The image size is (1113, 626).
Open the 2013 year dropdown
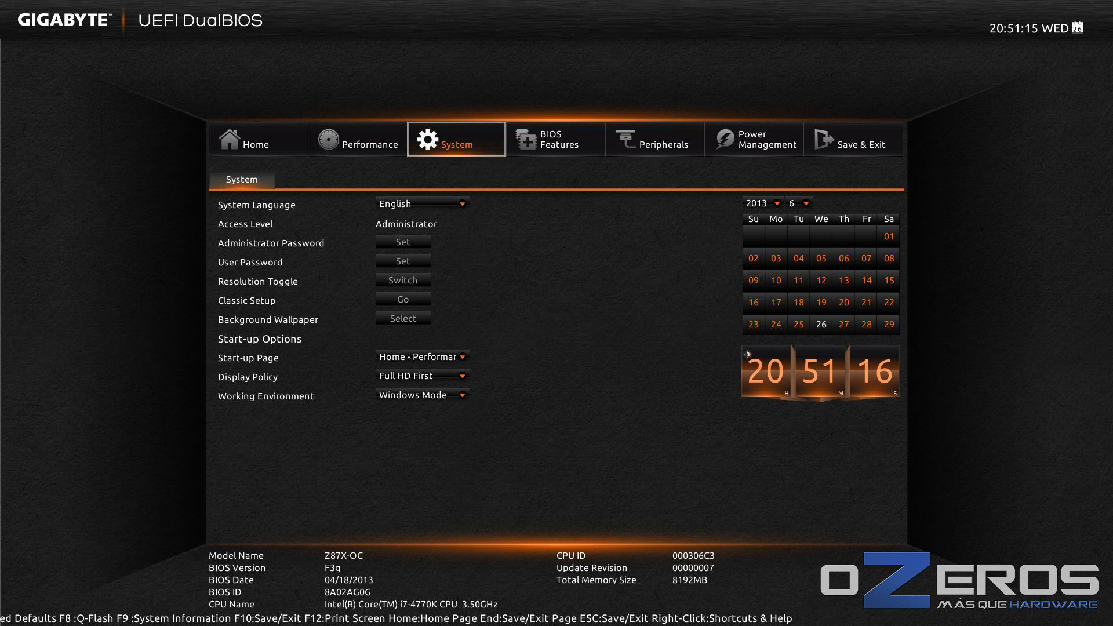pos(763,203)
